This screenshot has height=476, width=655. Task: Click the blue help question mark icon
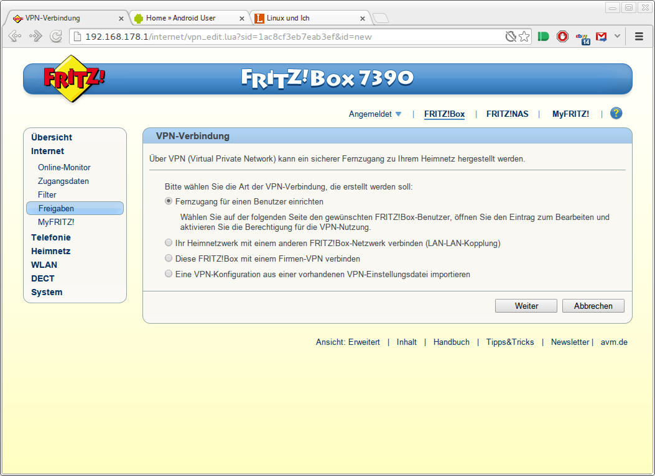click(616, 113)
